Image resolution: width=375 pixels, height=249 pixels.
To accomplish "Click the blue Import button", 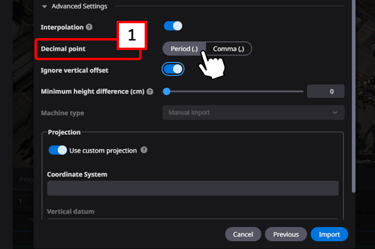I will tap(329, 234).
